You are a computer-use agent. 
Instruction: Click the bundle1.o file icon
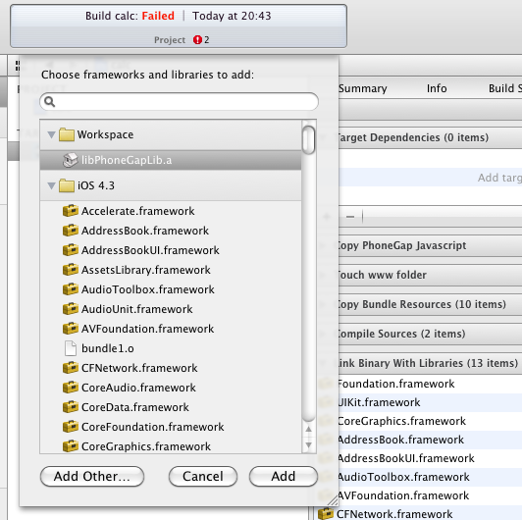pos(71,348)
